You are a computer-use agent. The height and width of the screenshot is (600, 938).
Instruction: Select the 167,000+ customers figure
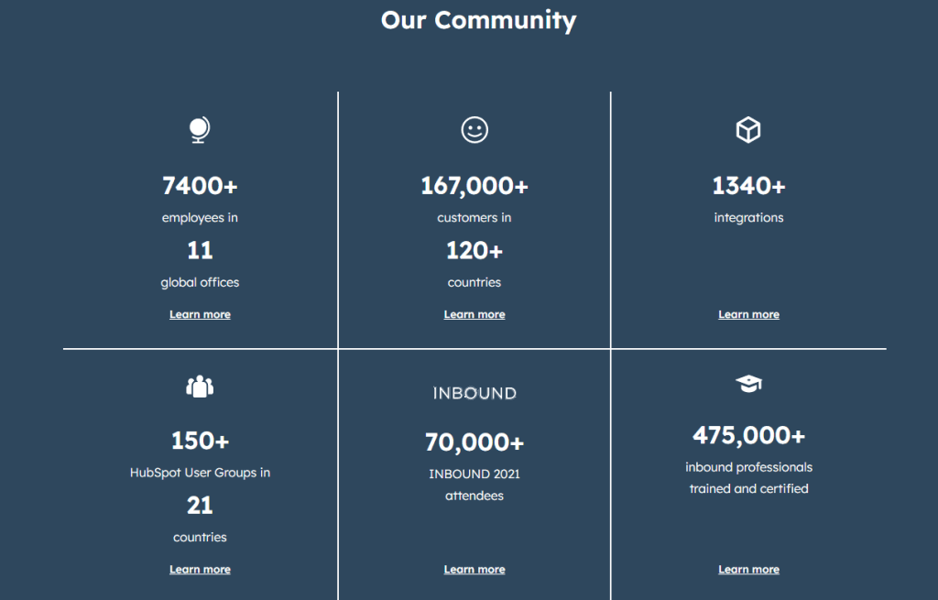pyautogui.click(x=474, y=186)
